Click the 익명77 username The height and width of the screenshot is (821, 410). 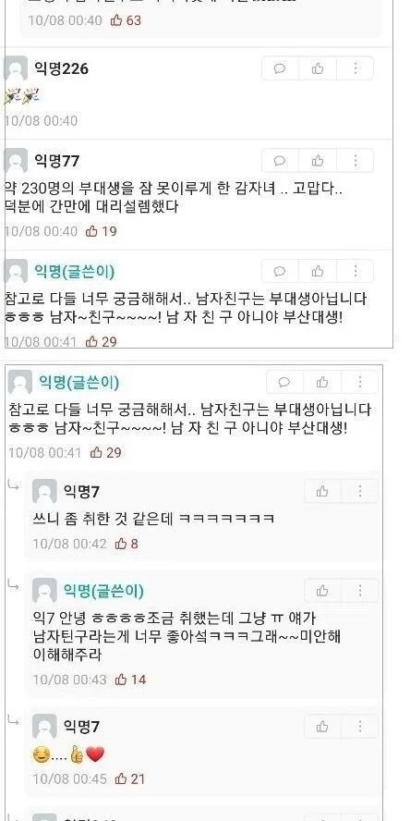coord(57,161)
